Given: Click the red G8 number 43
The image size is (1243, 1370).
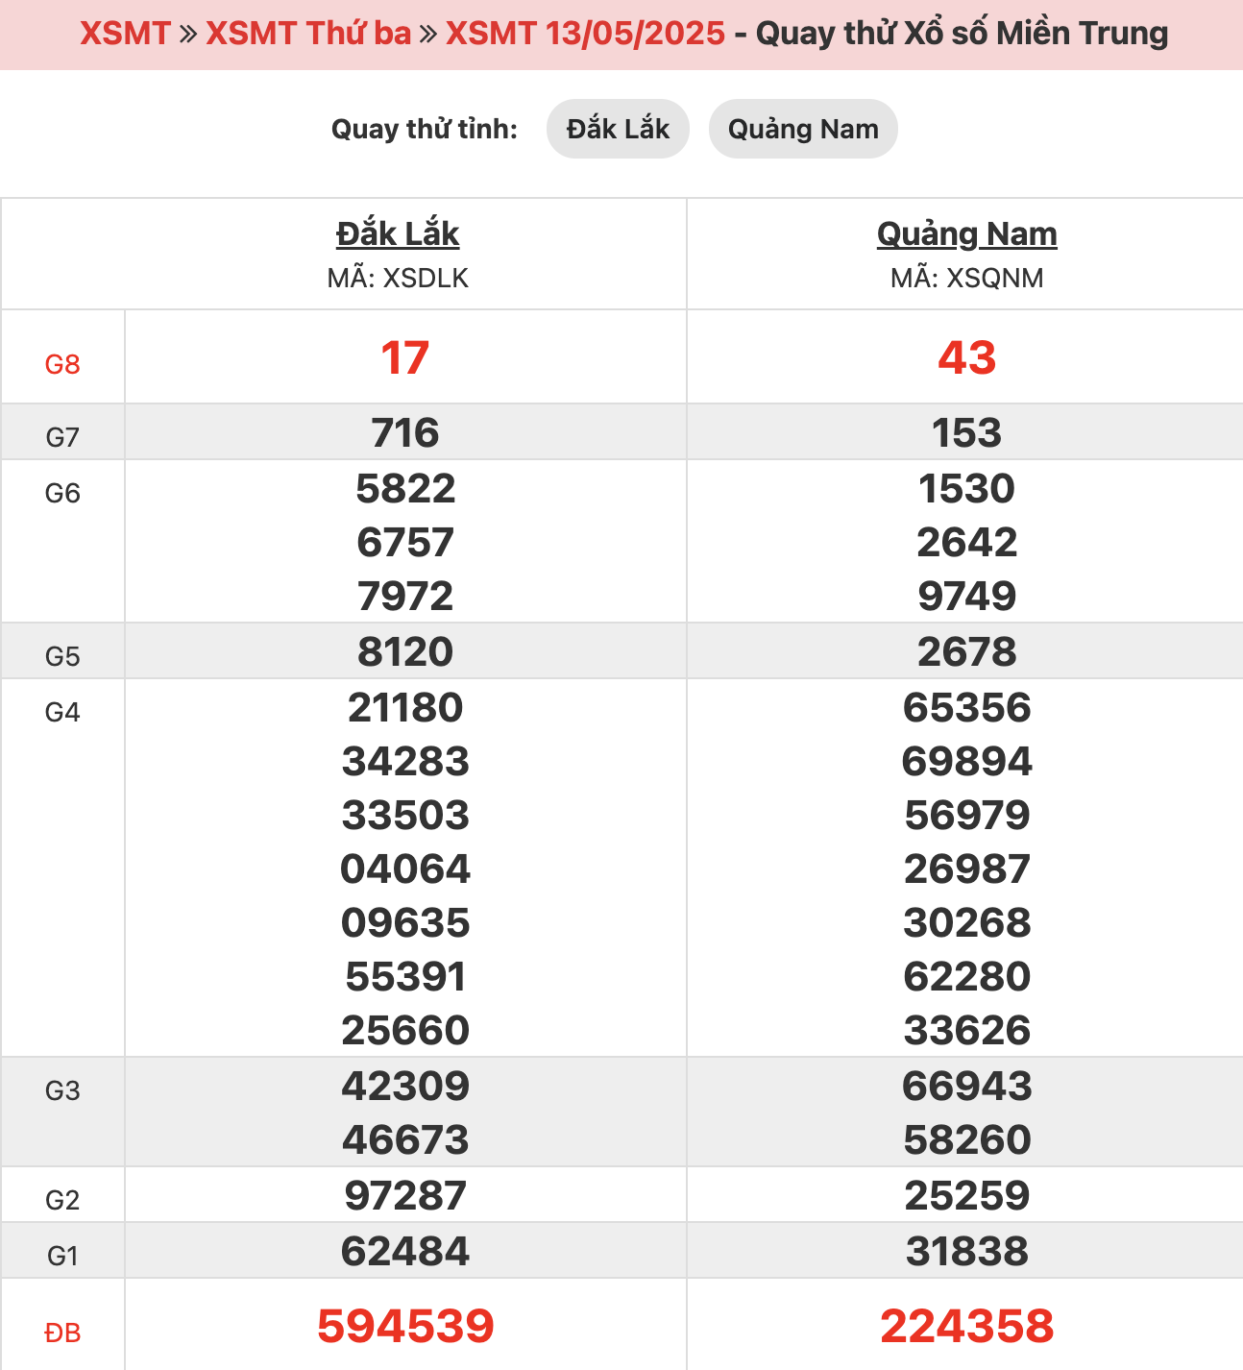Looking at the screenshot, I should pyautogui.click(x=966, y=357).
